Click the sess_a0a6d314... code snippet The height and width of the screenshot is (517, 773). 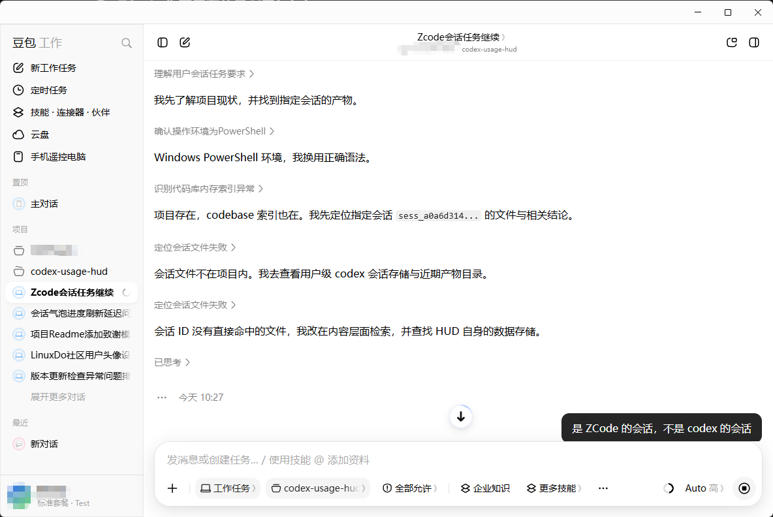438,216
